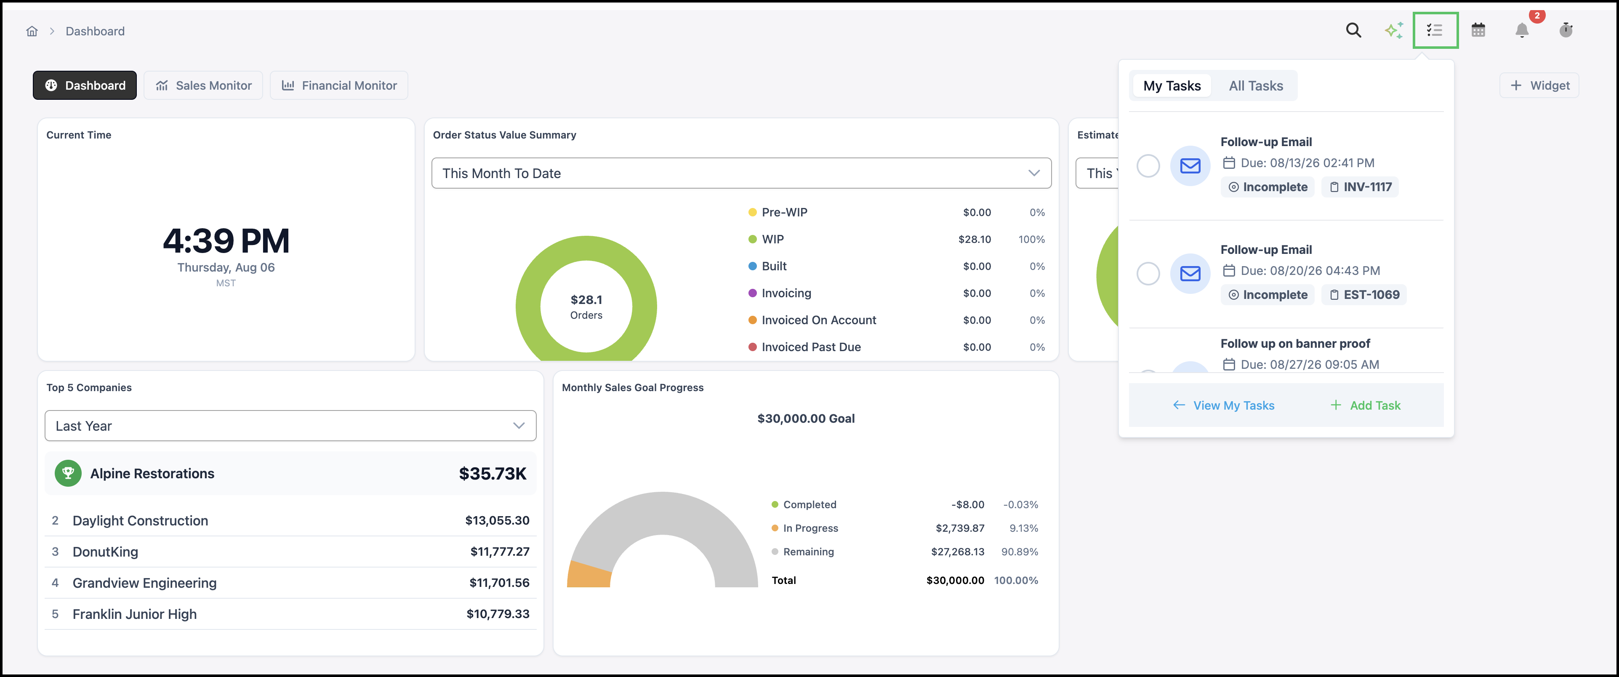
Task: Open the calendar icon in header
Action: 1478,30
